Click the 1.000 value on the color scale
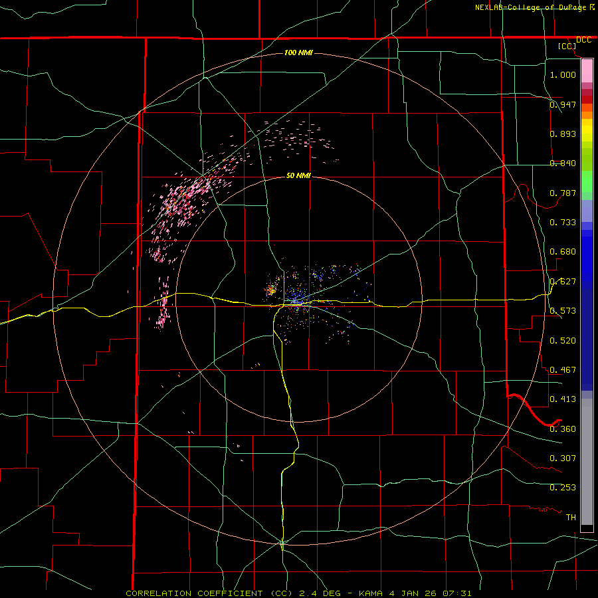 click(x=563, y=74)
